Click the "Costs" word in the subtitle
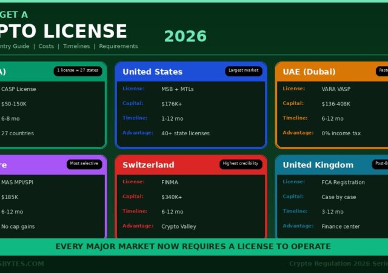 click(x=46, y=46)
